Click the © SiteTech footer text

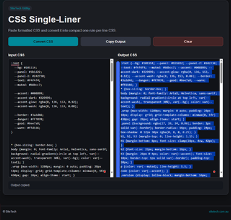point(10,212)
